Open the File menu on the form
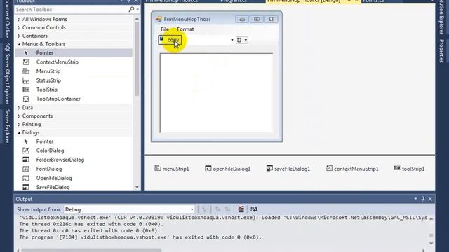This screenshot has height=252, width=449. (165, 29)
